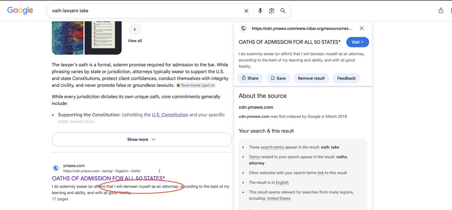Open OATHS OF ADMISSION FOR ALL 50 STATES result
This screenshot has height=210, width=452.
pos(108,178)
